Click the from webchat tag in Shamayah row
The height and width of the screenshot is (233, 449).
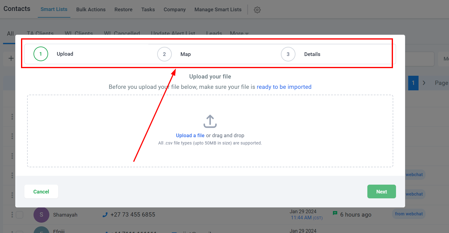(409, 214)
